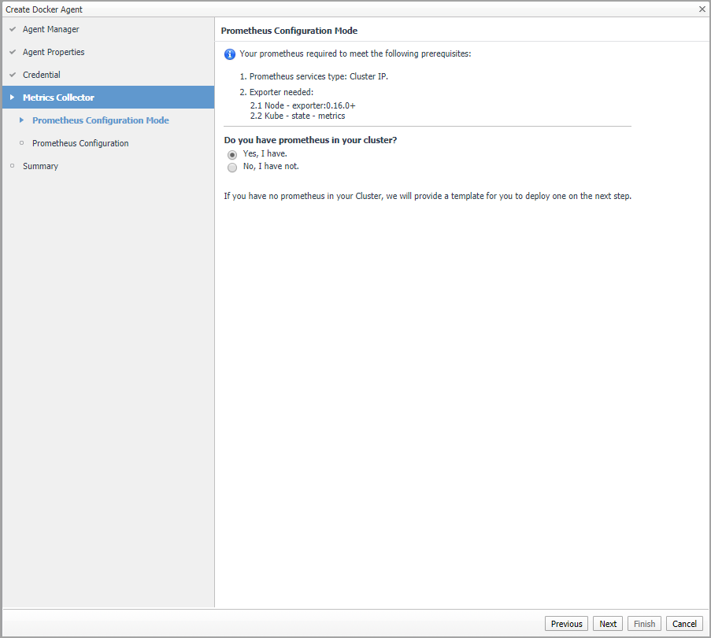Go back with the Previous button
Screen dimensions: 711x638
click(566, 624)
